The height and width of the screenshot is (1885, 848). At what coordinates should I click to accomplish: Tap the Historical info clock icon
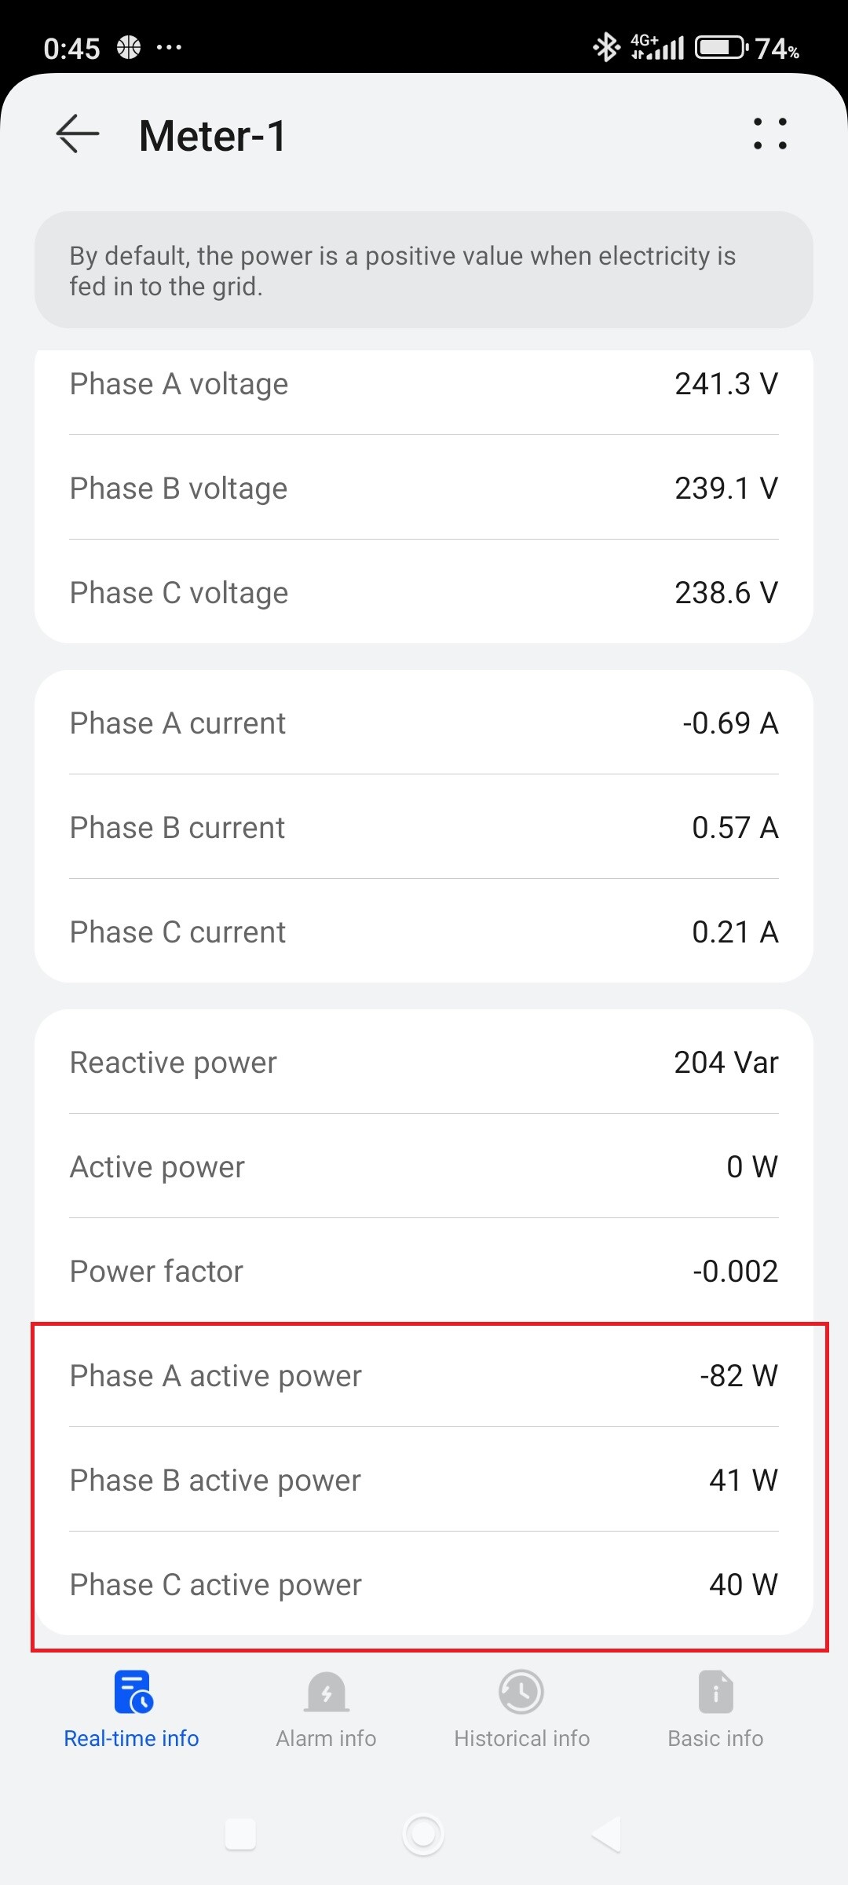521,1691
